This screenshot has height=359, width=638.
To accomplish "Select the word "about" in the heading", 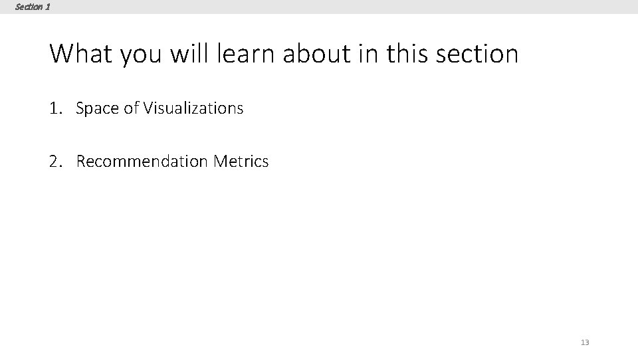I will 316,54.
